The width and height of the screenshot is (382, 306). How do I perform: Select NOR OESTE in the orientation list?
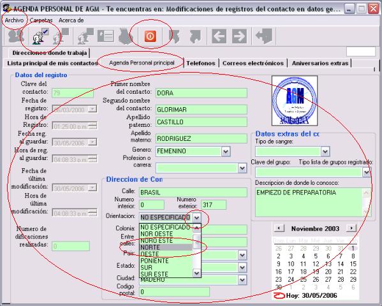[x=166, y=234]
